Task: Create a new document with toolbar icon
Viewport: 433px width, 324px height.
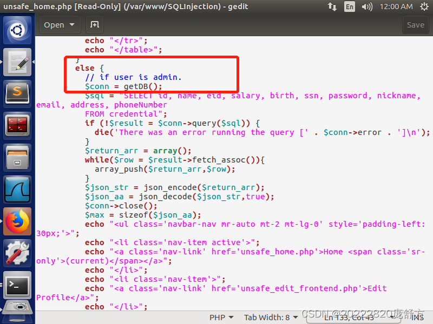Action: click(x=95, y=25)
